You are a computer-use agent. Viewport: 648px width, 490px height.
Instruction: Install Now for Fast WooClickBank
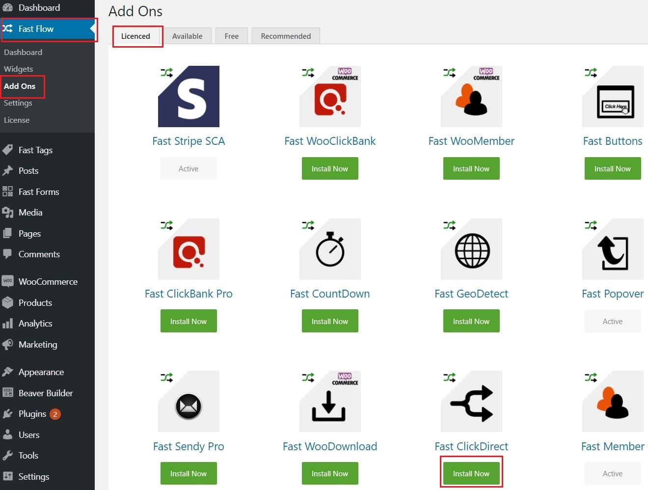[330, 168]
